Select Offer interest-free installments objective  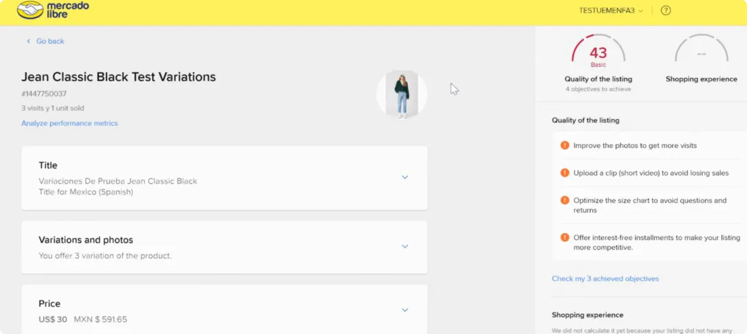click(656, 242)
